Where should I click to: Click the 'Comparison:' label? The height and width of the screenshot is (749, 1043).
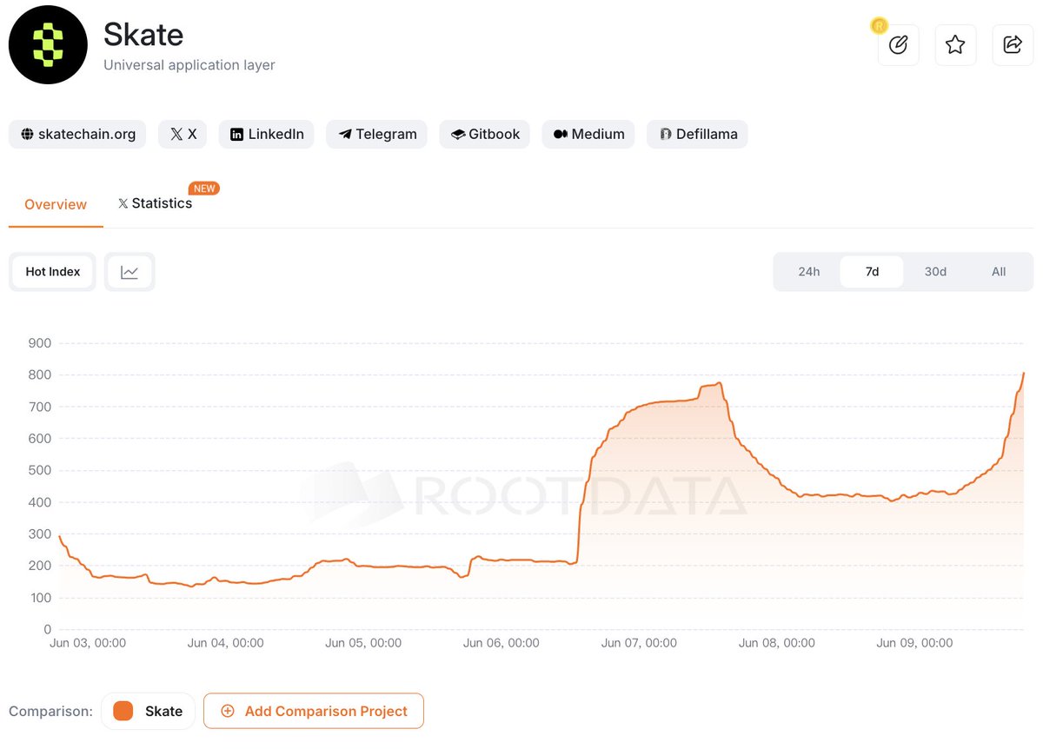click(50, 711)
